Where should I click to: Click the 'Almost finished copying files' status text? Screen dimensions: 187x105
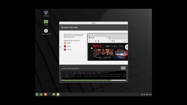coord(71,69)
